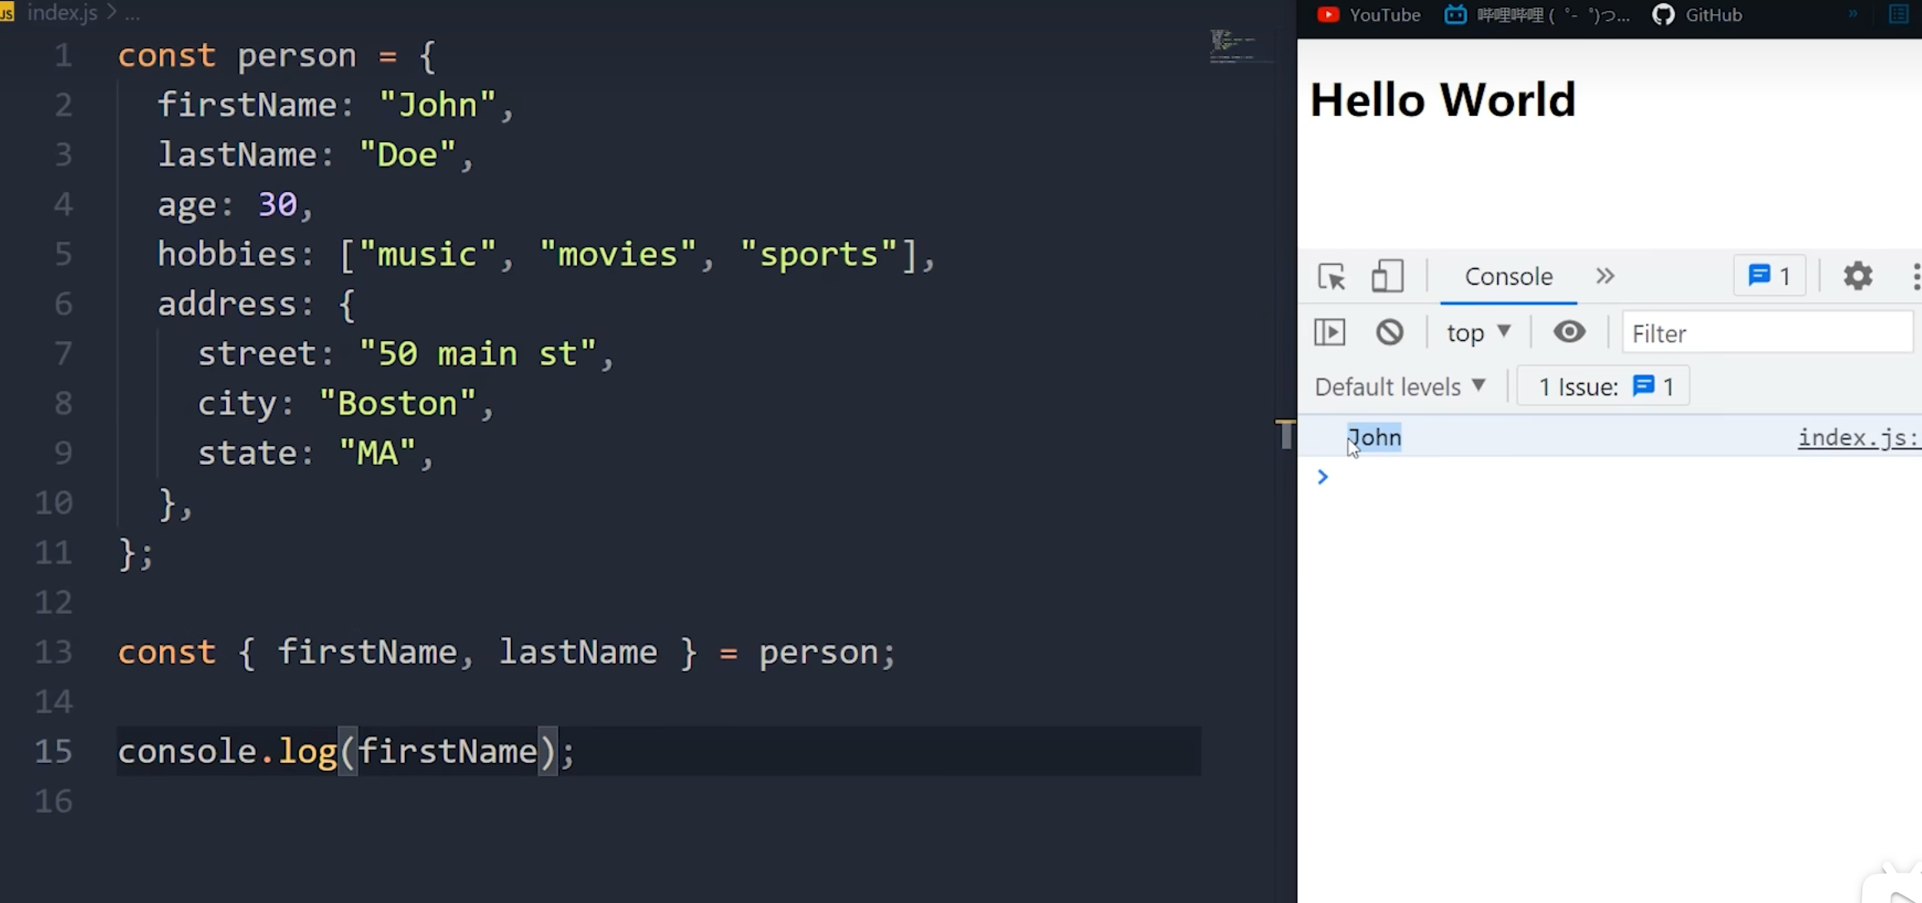Toggle the device toolbar icon
Image resolution: width=1922 pixels, height=903 pixels.
pyautogui.click(x=1387, y=276)
